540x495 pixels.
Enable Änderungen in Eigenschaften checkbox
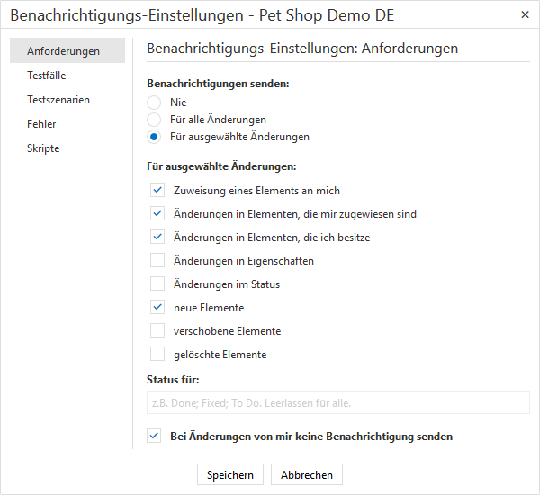pyautogui.click(x=157, y=261)
